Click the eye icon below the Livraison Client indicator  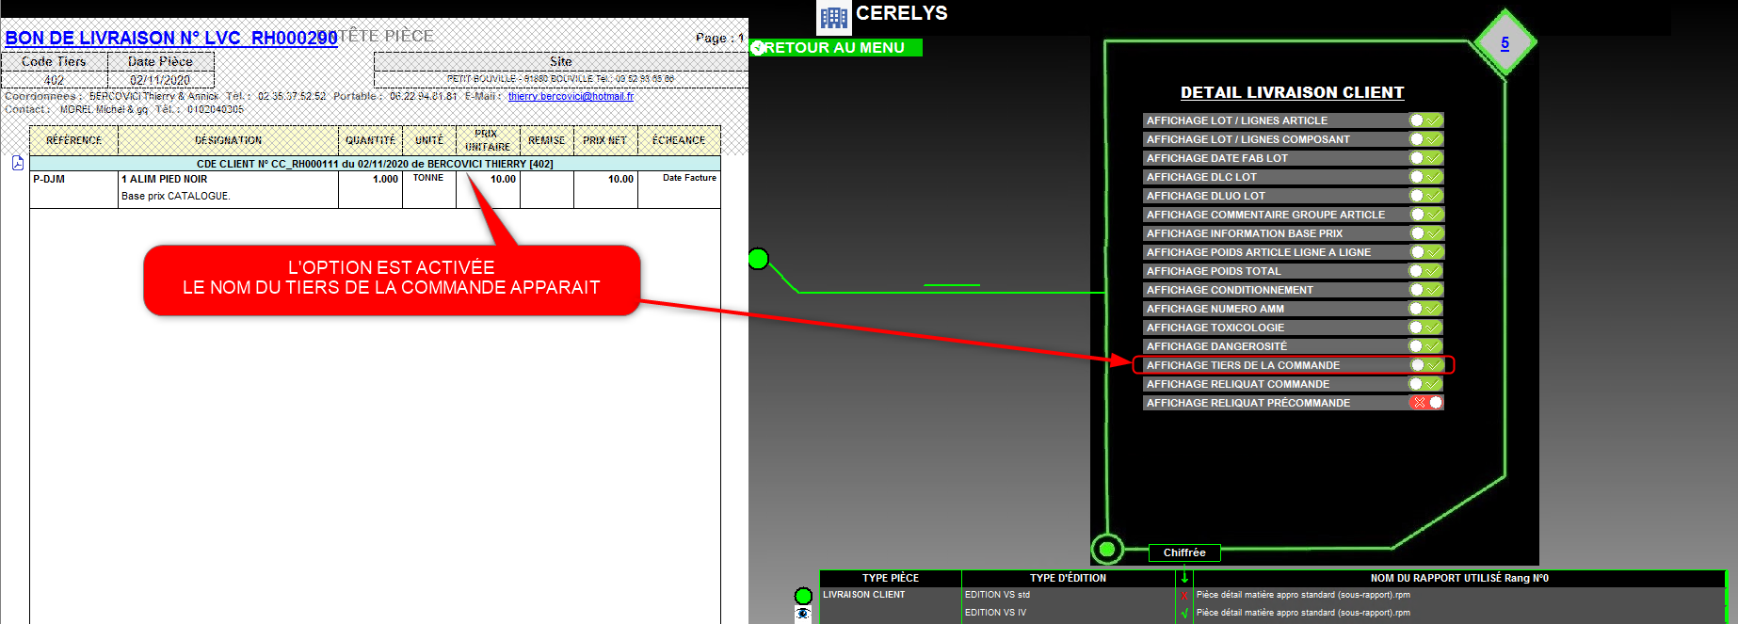(x=803, y=614)
